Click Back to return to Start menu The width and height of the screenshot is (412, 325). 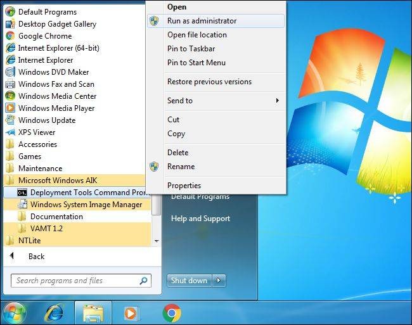click(x=36, y=256)
